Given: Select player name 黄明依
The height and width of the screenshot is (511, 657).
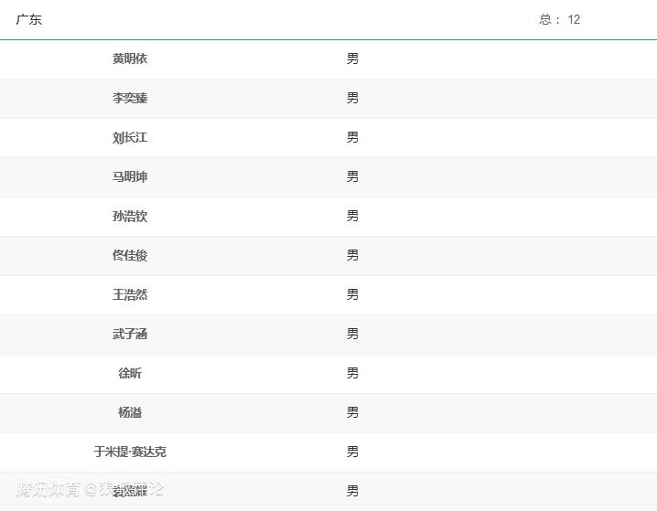Looking at the screenshot, I should pyautogui.click(x=130, y=59).
